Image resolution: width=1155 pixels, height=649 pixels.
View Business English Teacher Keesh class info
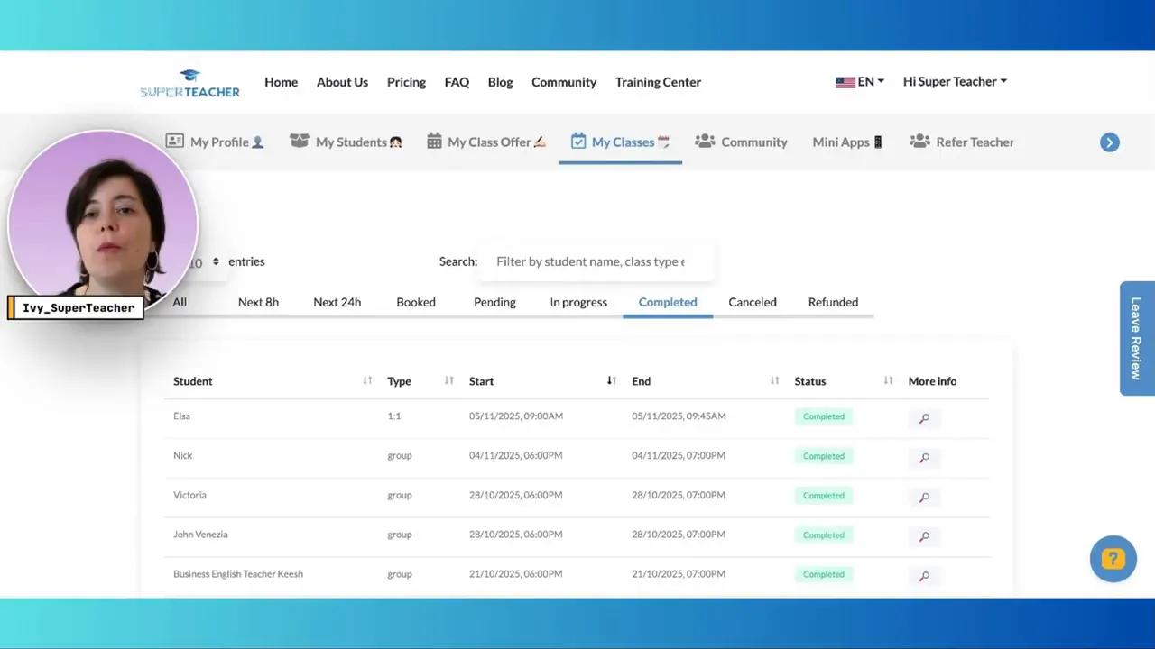(x=923, y=576)
